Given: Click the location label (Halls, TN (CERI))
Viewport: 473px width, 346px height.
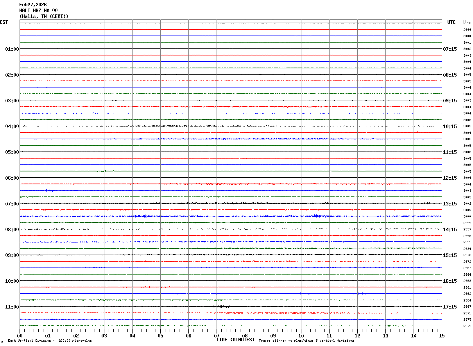Looking at the screenshot, I should (x=44, y=16).
